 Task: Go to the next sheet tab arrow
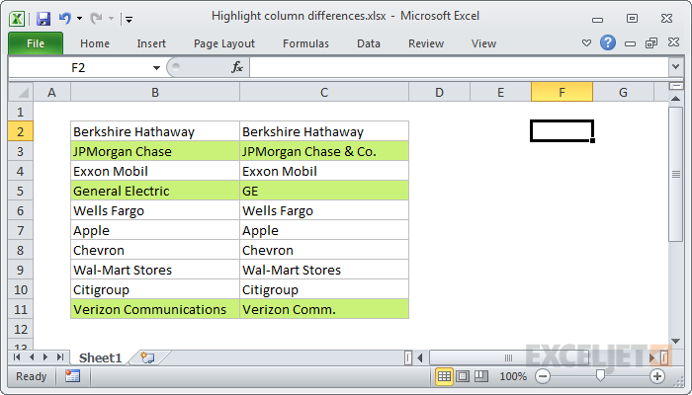click(45, 357)
